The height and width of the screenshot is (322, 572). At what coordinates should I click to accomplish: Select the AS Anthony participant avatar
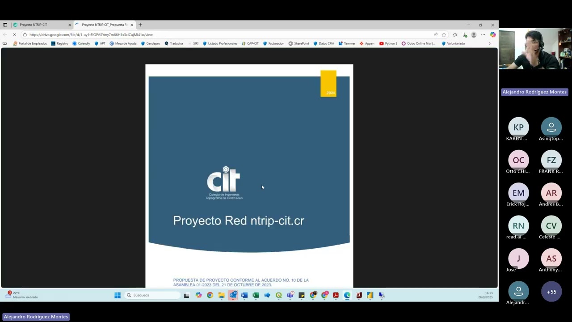(x=551, y=258)
